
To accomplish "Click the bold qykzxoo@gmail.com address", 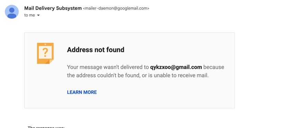I will 176,67.
